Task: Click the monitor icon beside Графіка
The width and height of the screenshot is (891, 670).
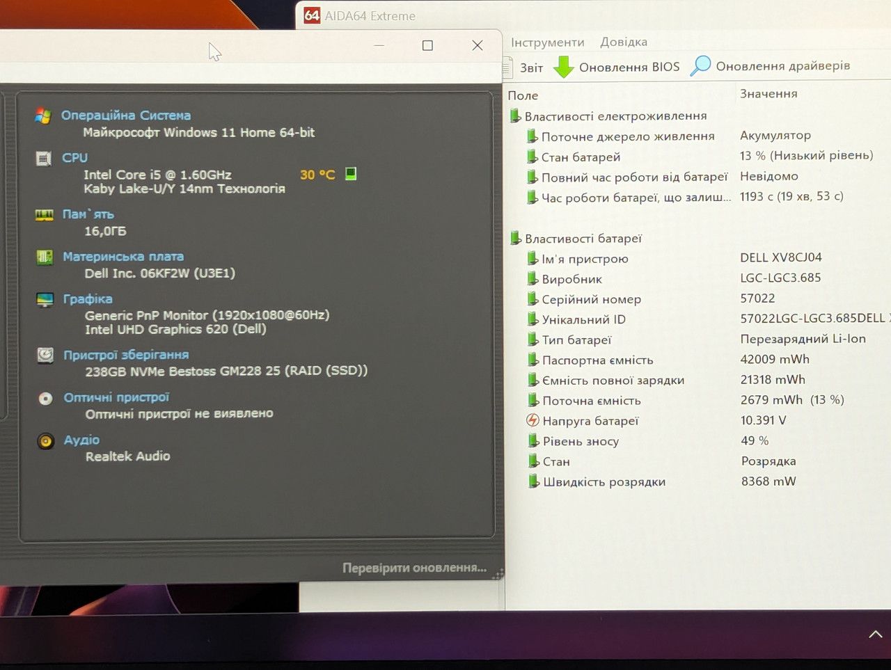Action: click(45, 300)
